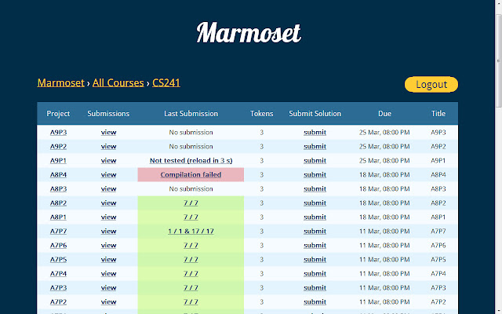
Task: Submit a solution for A8P1
Action: pos(315,217)
